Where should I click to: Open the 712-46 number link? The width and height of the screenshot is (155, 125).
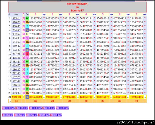(16, 73)
